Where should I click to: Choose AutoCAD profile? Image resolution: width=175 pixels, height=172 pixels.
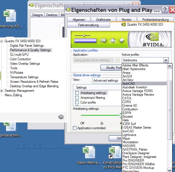click(x=144, y=84)
